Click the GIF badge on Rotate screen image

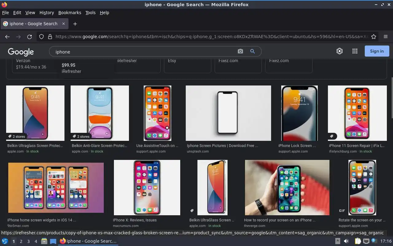tap(342, 211)
